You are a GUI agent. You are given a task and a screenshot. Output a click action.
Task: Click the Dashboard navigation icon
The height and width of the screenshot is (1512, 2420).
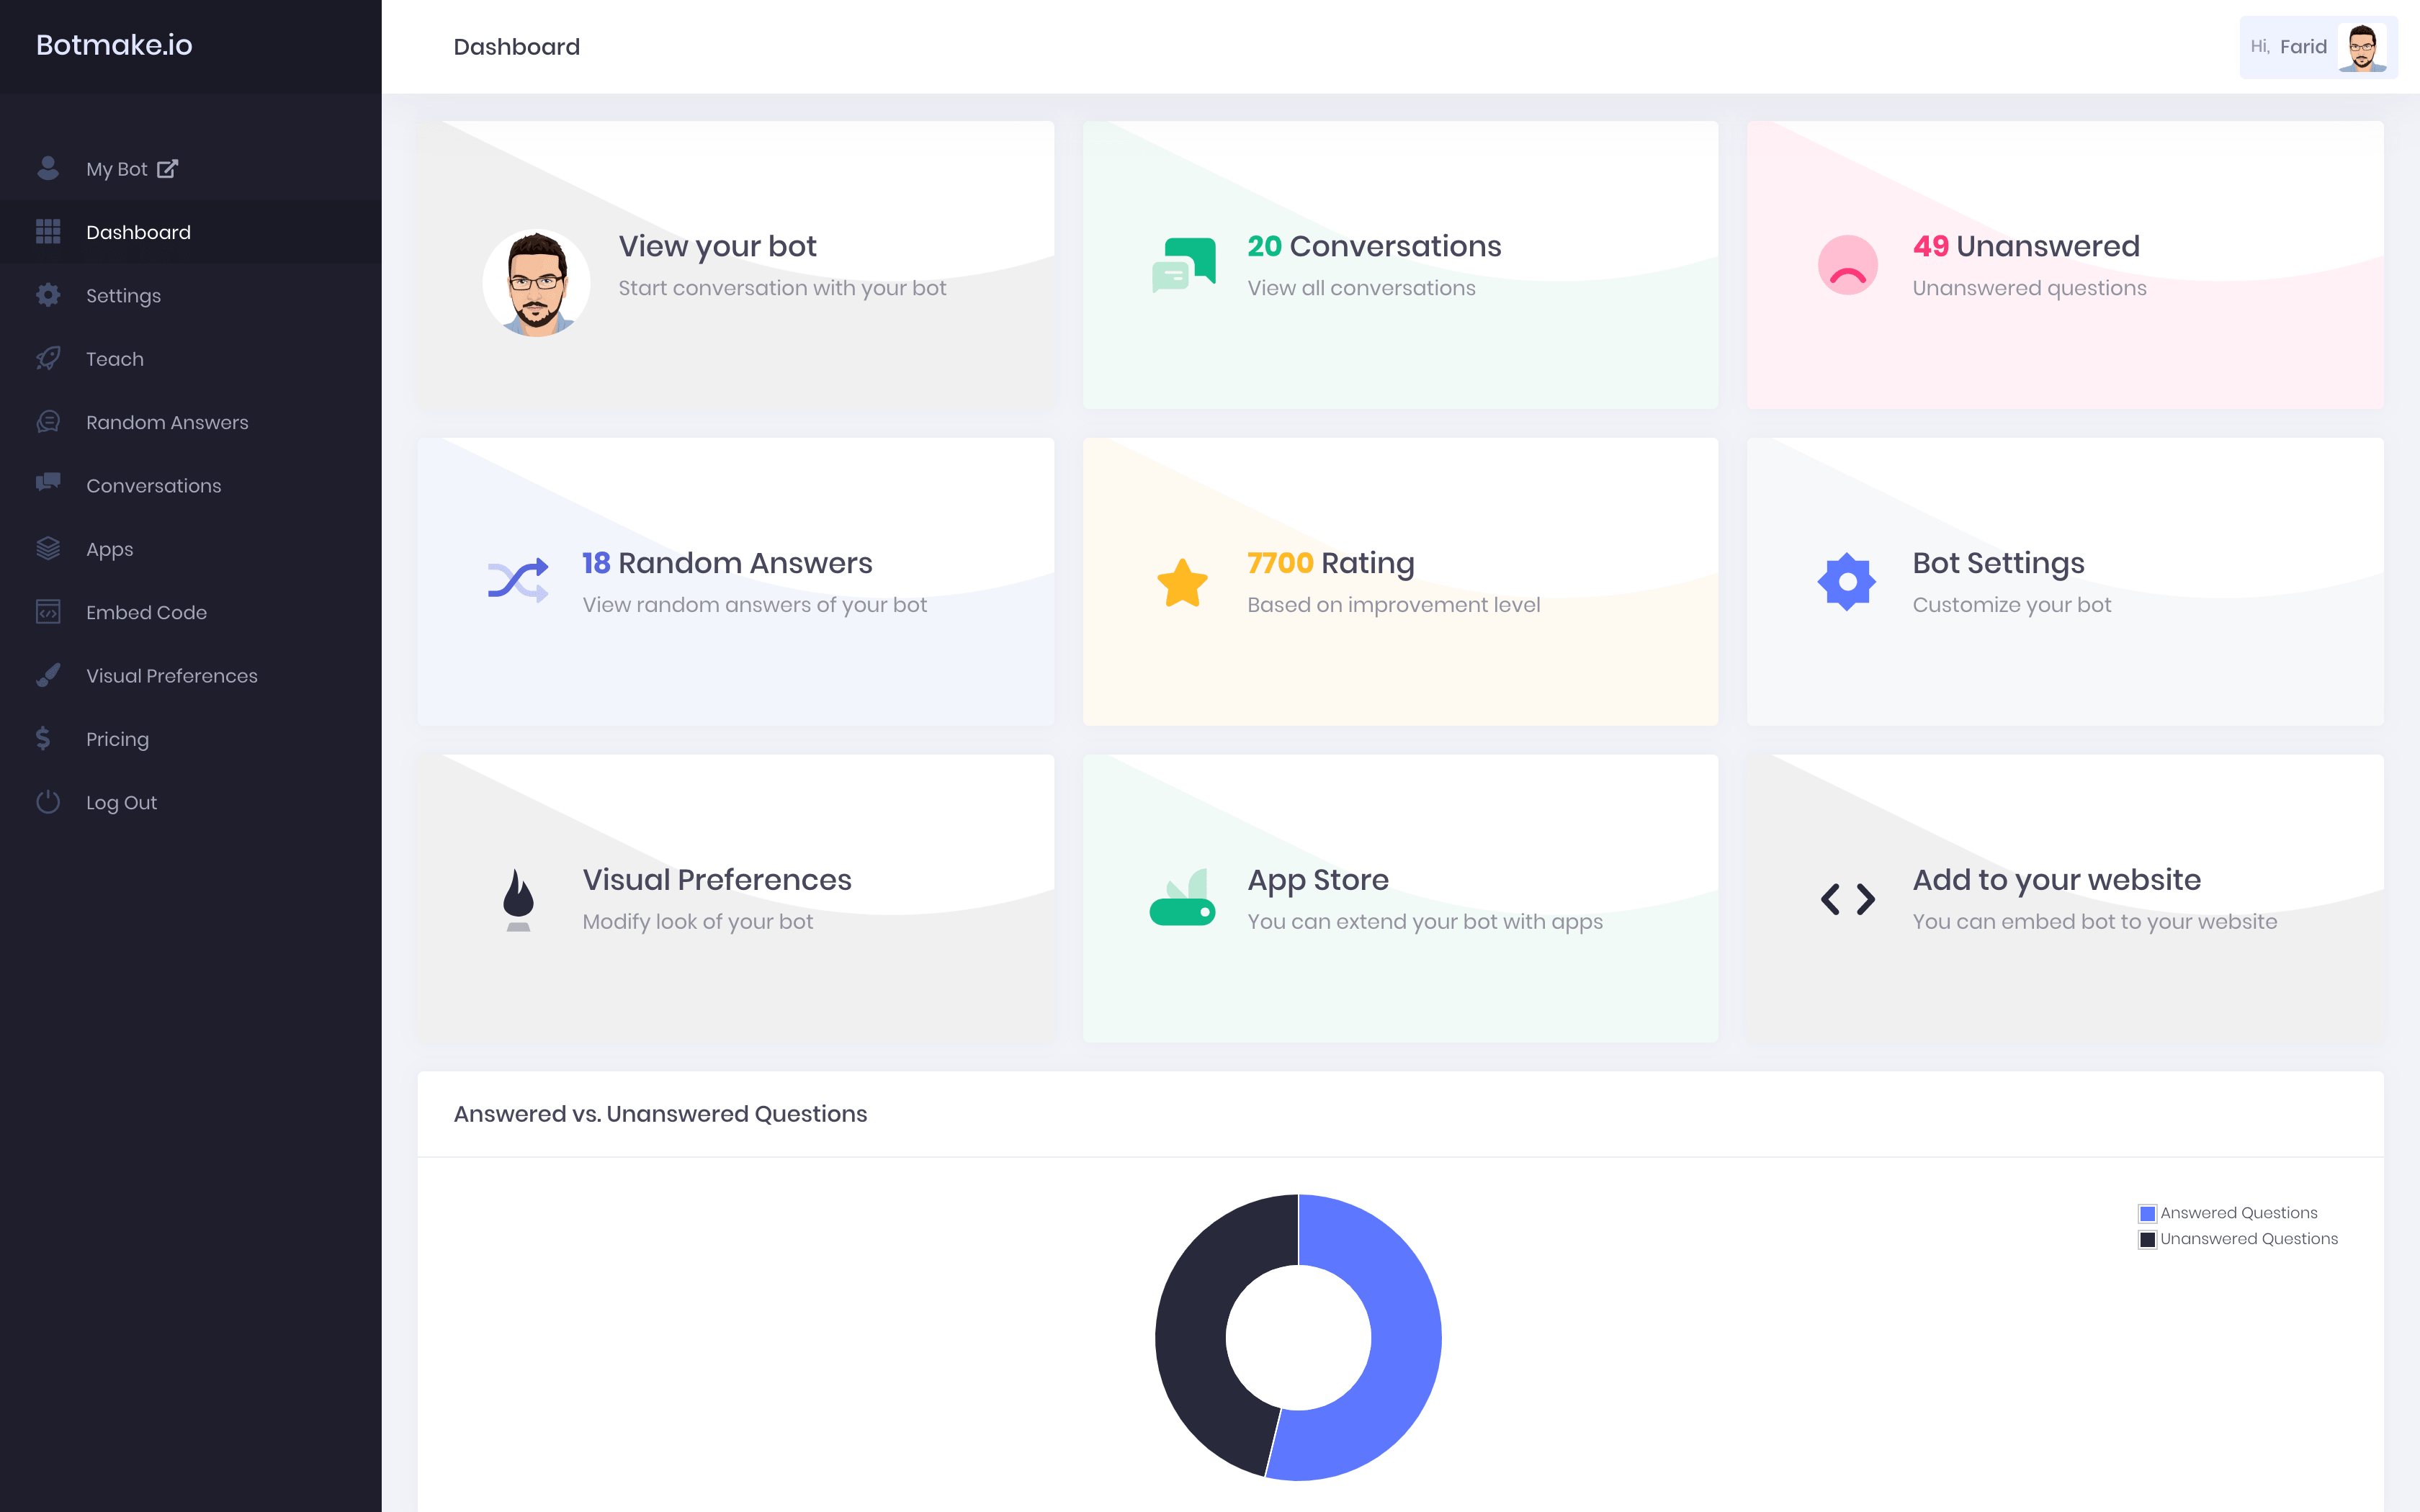(x=47, y=232)
